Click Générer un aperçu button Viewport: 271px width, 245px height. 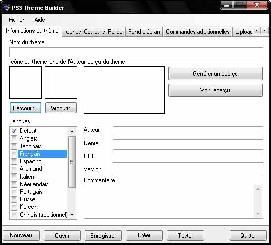point(216,74)
